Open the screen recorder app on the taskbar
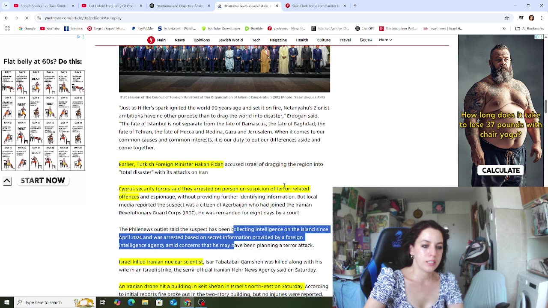The width and height of the screenshot is (548, 308). click(x=201, y=302)
